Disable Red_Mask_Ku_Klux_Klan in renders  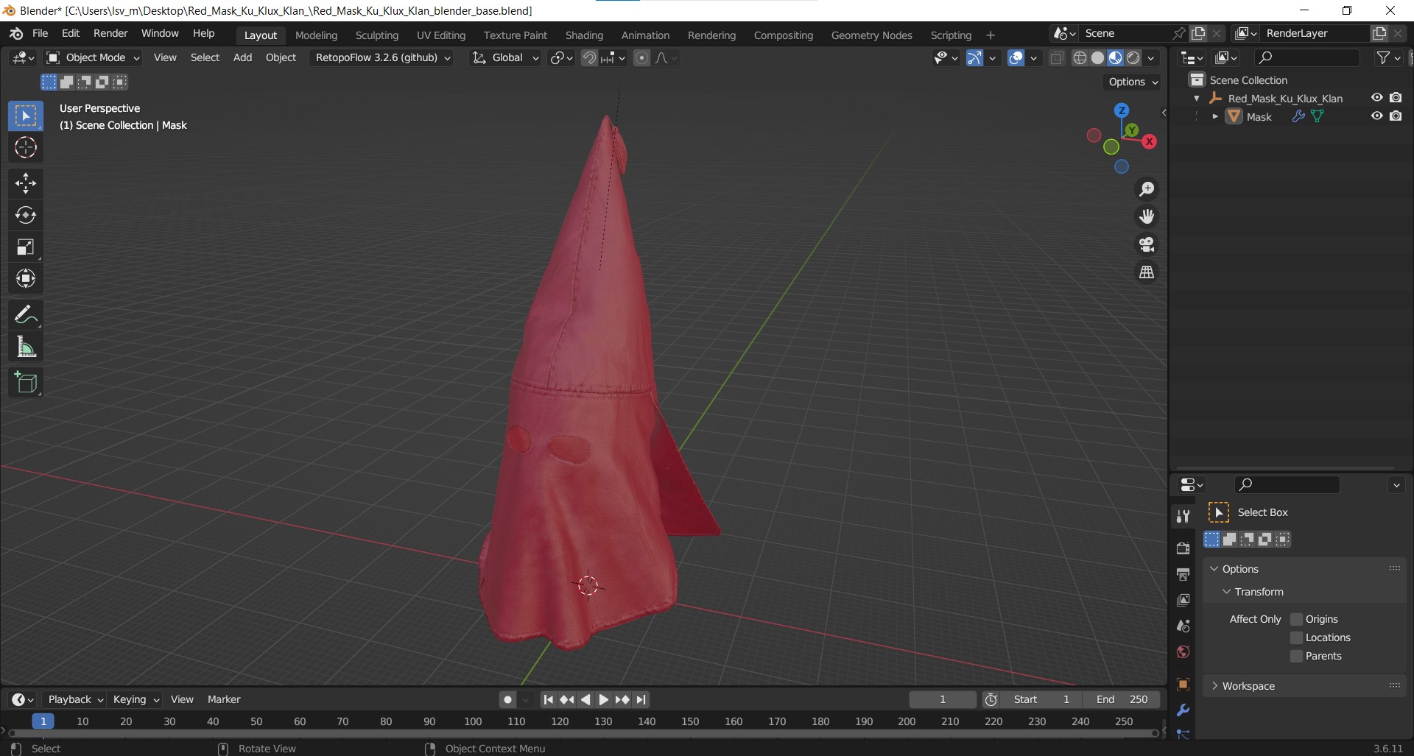[x=1396, y=98]
